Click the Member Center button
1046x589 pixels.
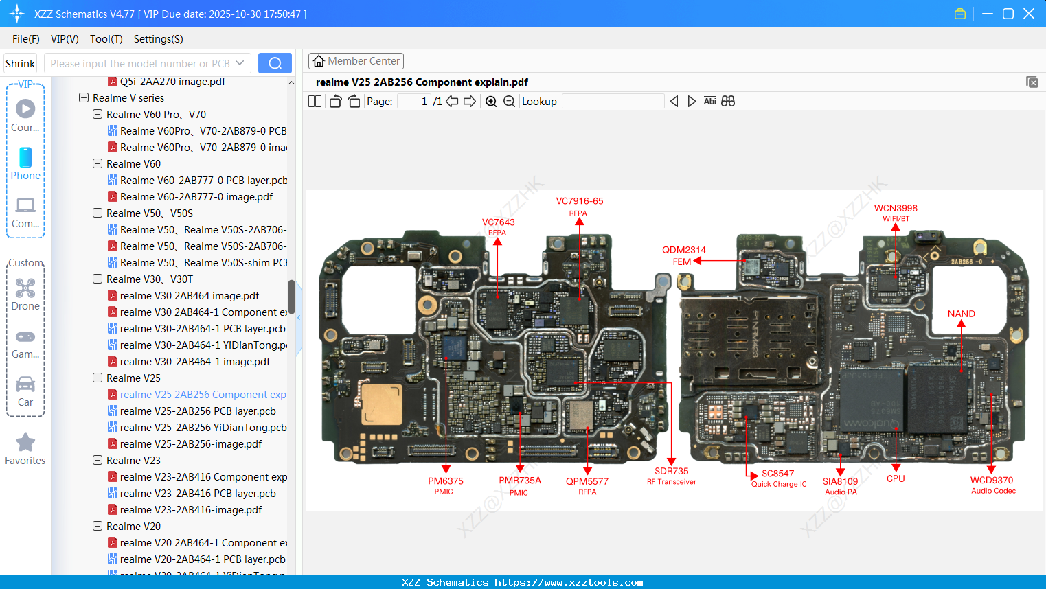356,60
